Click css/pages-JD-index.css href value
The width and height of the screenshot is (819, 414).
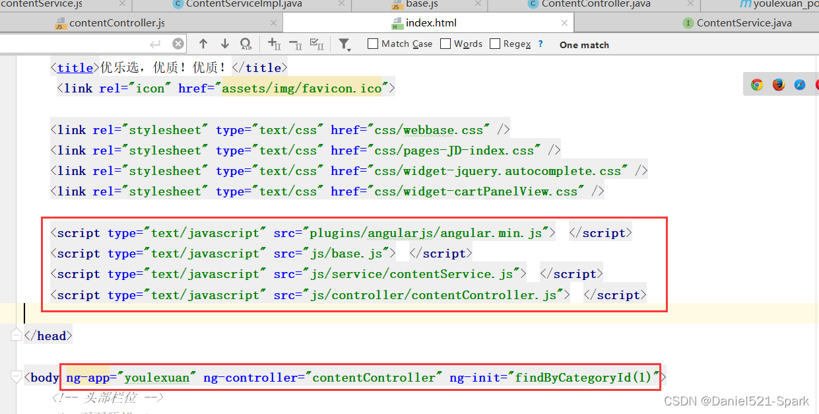pyautogui.click(x=454, y=150)
